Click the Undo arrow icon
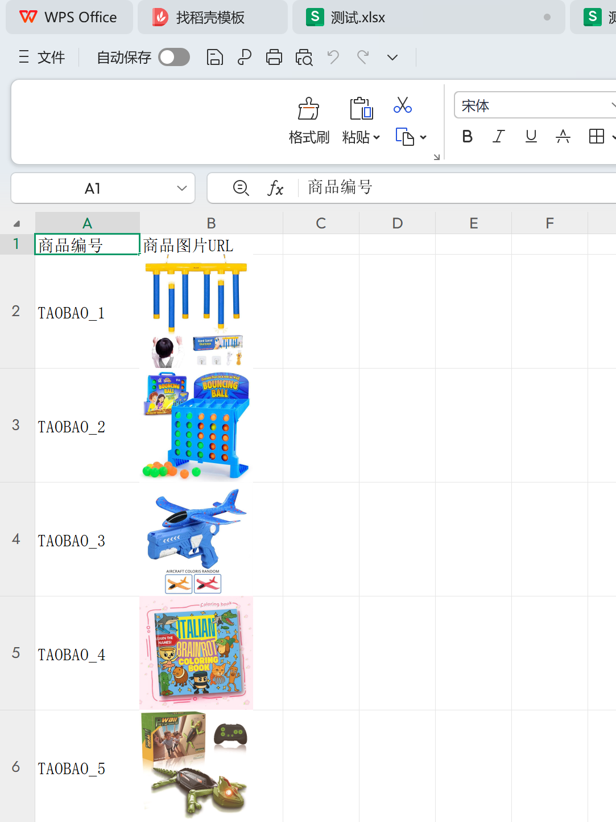 (x=333, y=58)
